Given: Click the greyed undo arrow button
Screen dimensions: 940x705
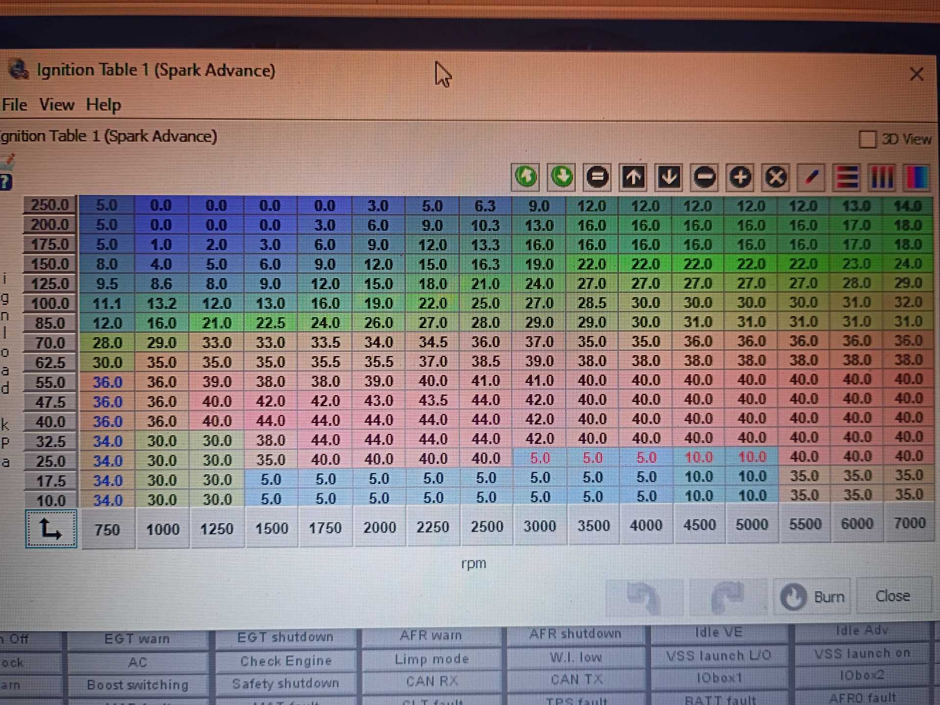Looking at the screenshot, I should [x=644, y=597].
